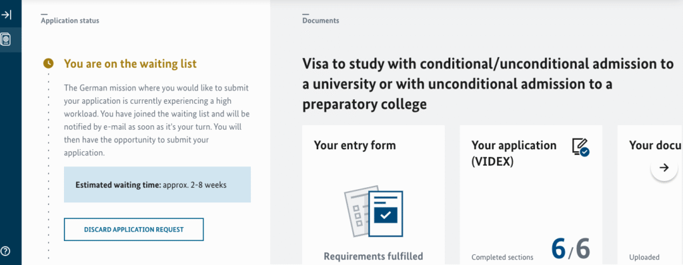Click the Uploaded label on documents card
This screenshot has height=265, width=683.
coord(644,257)
